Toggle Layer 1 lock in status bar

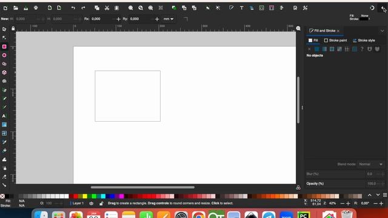101,203
